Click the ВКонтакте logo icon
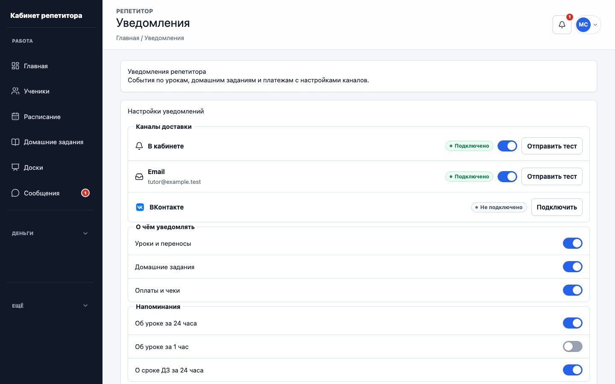This screenshot has width=615, height=384. [x=140, y=207]
